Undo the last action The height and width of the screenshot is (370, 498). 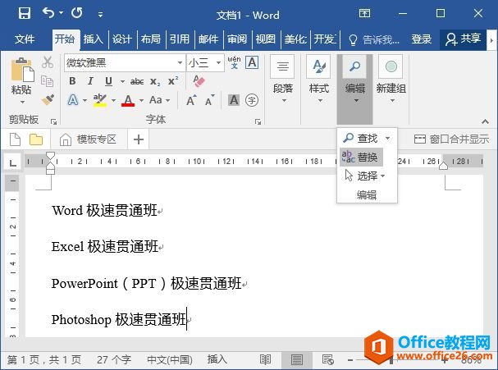[x=48, y=13]
